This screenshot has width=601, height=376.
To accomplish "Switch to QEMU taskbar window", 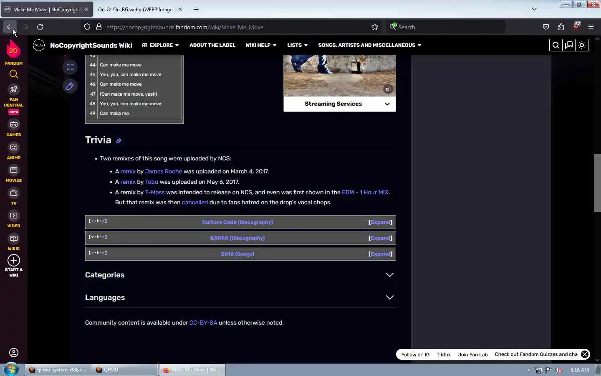I will [124, 370].
